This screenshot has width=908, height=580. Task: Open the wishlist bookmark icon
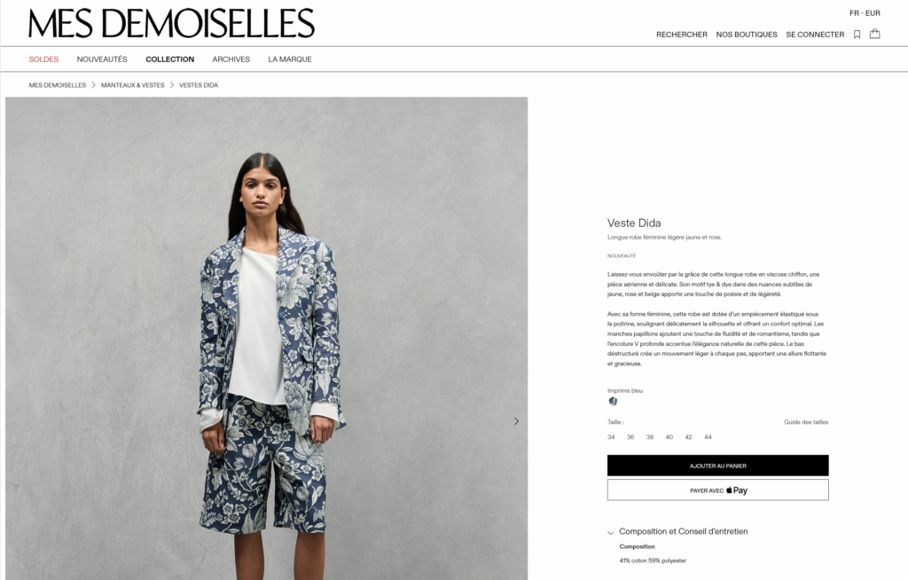click(857, 35)
